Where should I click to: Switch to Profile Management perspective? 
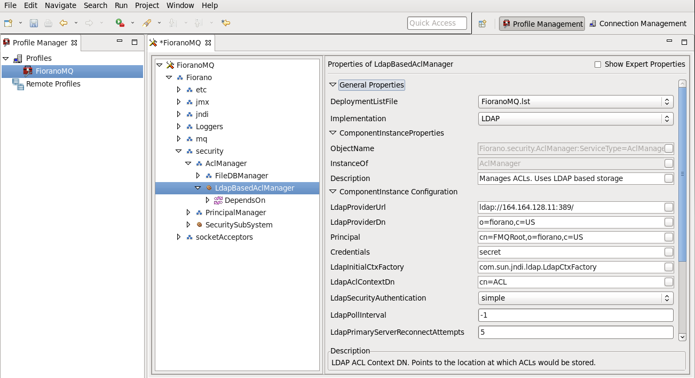tap(542, 23)
